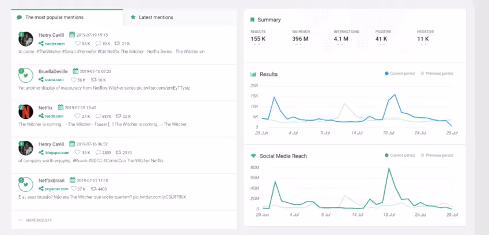Select the Results 155 K value
This screenshot has height=235, width=489.
(x=258, y=39)
